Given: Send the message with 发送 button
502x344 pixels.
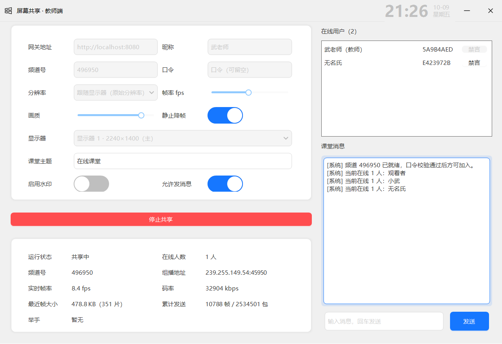Looking at the screenshot, I should [x=469, y=321].
